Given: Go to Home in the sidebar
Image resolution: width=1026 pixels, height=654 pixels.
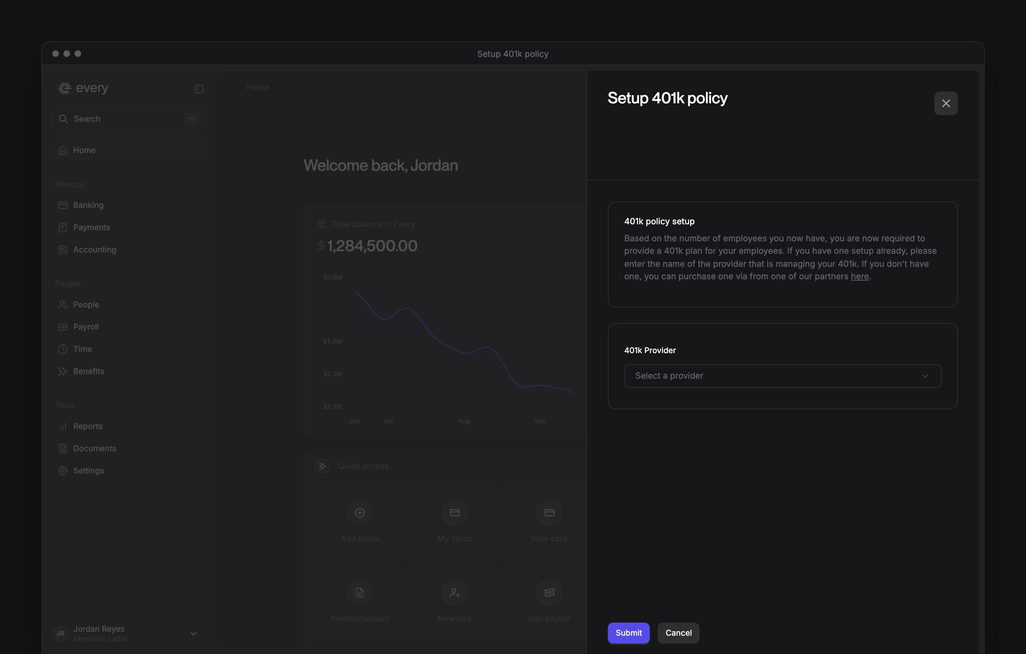Looking at the screenshot, I should 128,150.
